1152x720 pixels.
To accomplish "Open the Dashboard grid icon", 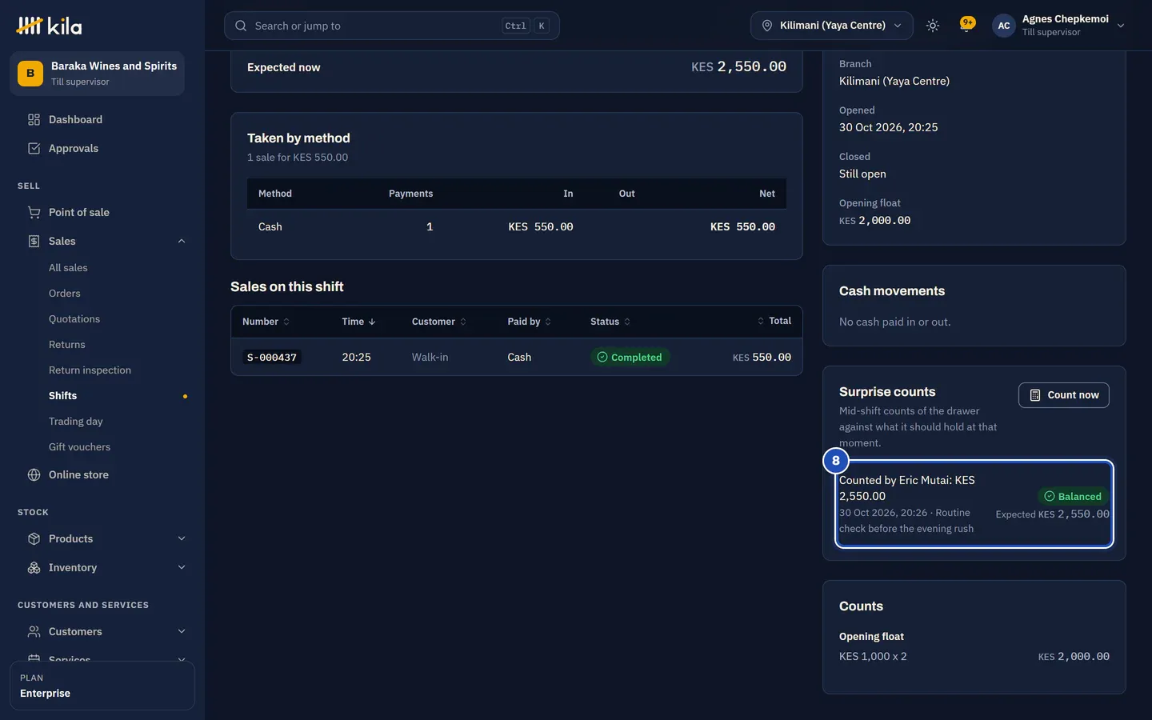I will coord(34,120).
